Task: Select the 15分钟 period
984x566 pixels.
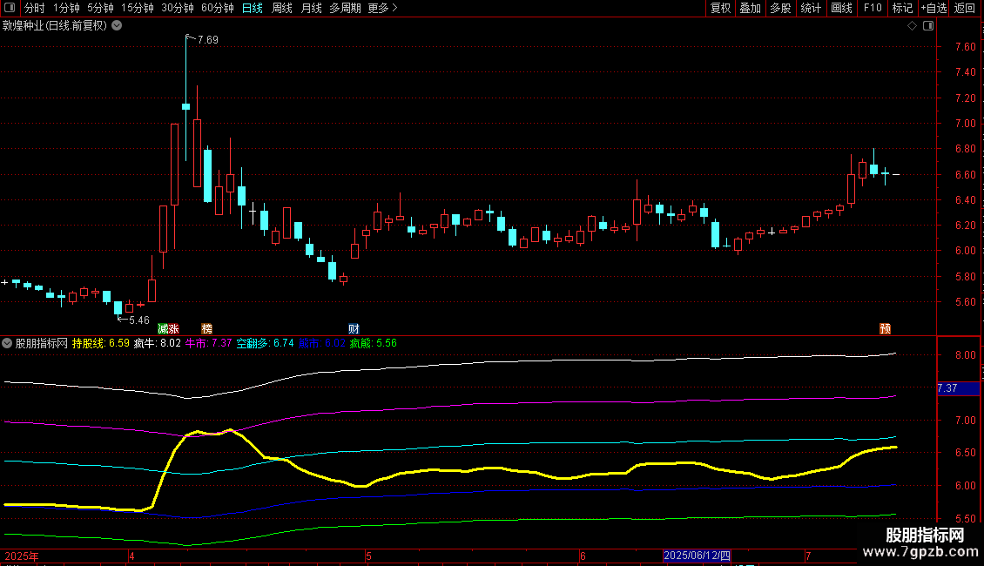Action: [x=138, y=8]
